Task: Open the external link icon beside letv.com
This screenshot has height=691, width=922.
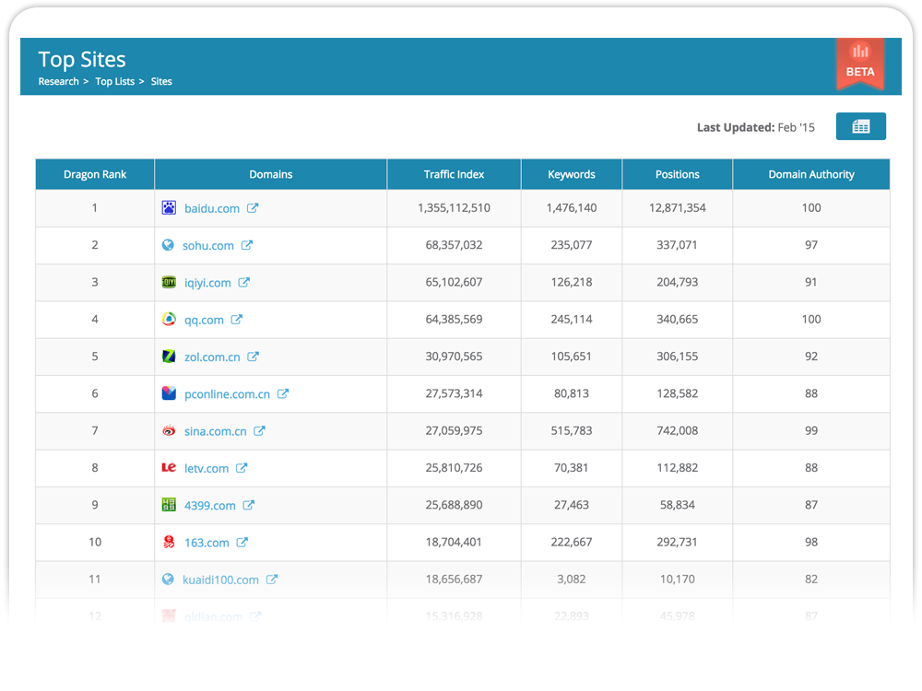Action: point(242,468)
